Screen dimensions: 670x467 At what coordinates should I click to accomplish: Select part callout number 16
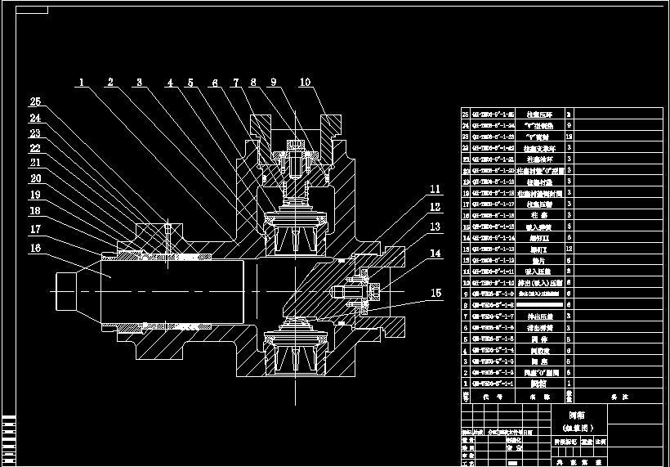[x=35, y=248]
